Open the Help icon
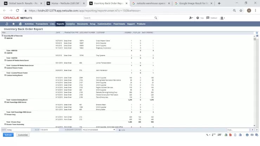 click(198, 18)
